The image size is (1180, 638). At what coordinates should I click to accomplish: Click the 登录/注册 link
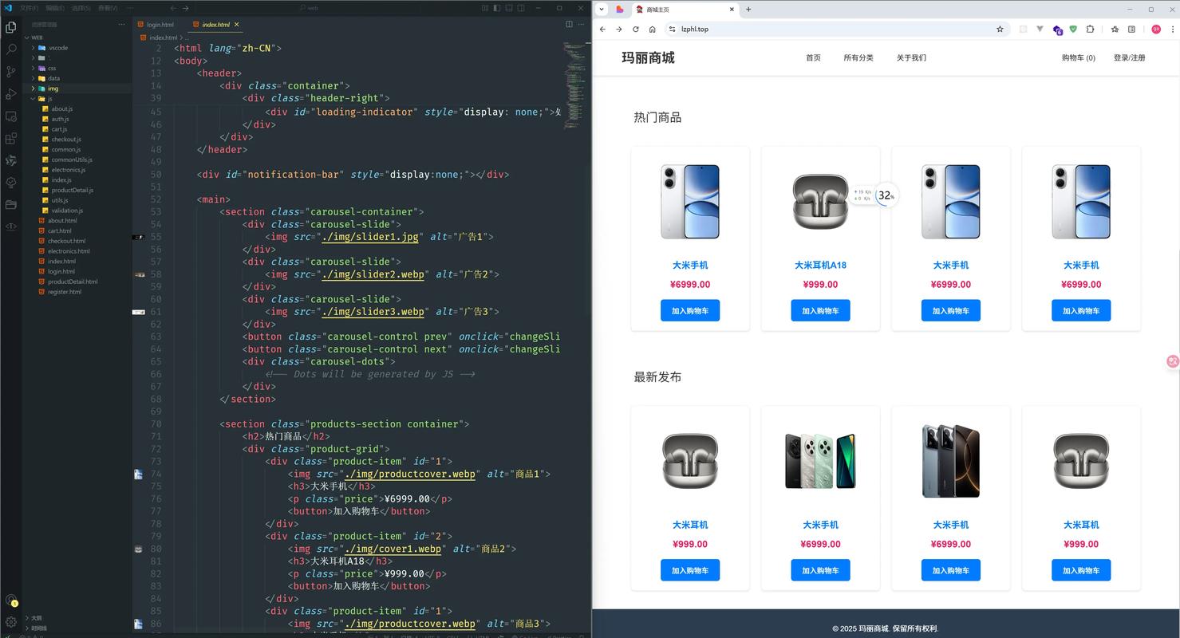click(x=1130, y=57)
